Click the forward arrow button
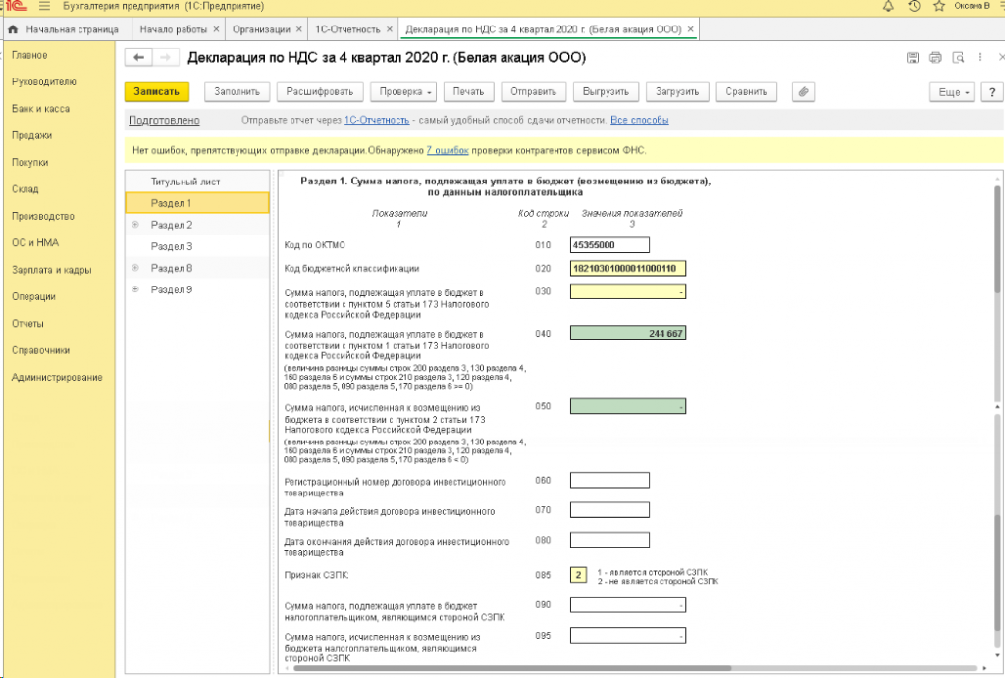 [x=165, y=58]
